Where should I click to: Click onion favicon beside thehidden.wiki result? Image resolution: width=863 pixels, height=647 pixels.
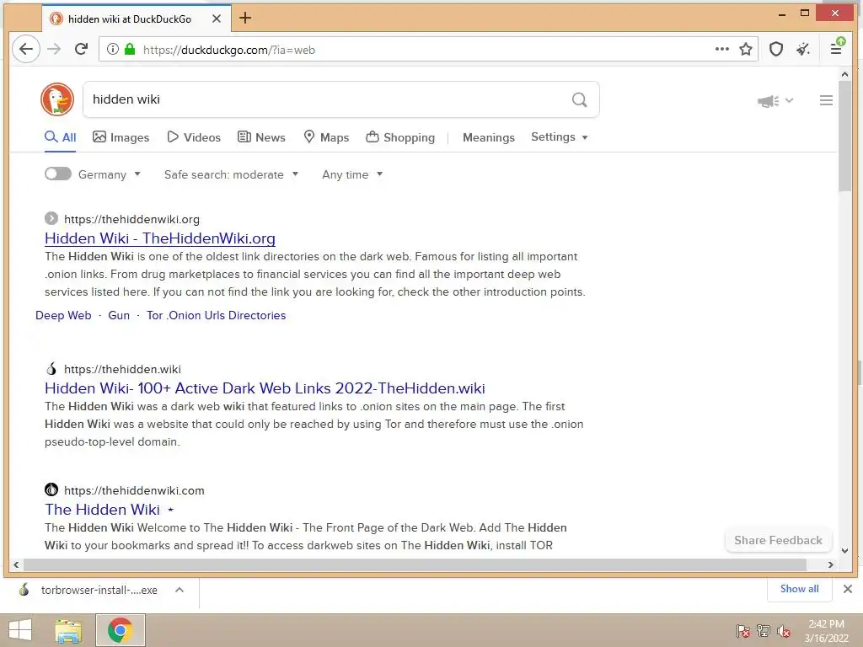[51, 369]
